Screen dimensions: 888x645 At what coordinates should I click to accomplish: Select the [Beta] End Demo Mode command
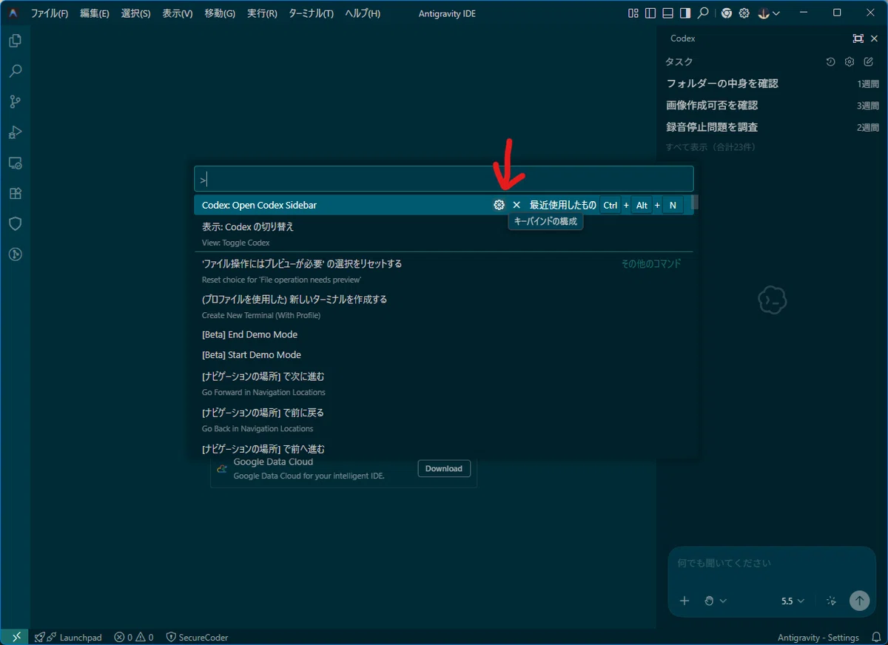tap(443, 334)
